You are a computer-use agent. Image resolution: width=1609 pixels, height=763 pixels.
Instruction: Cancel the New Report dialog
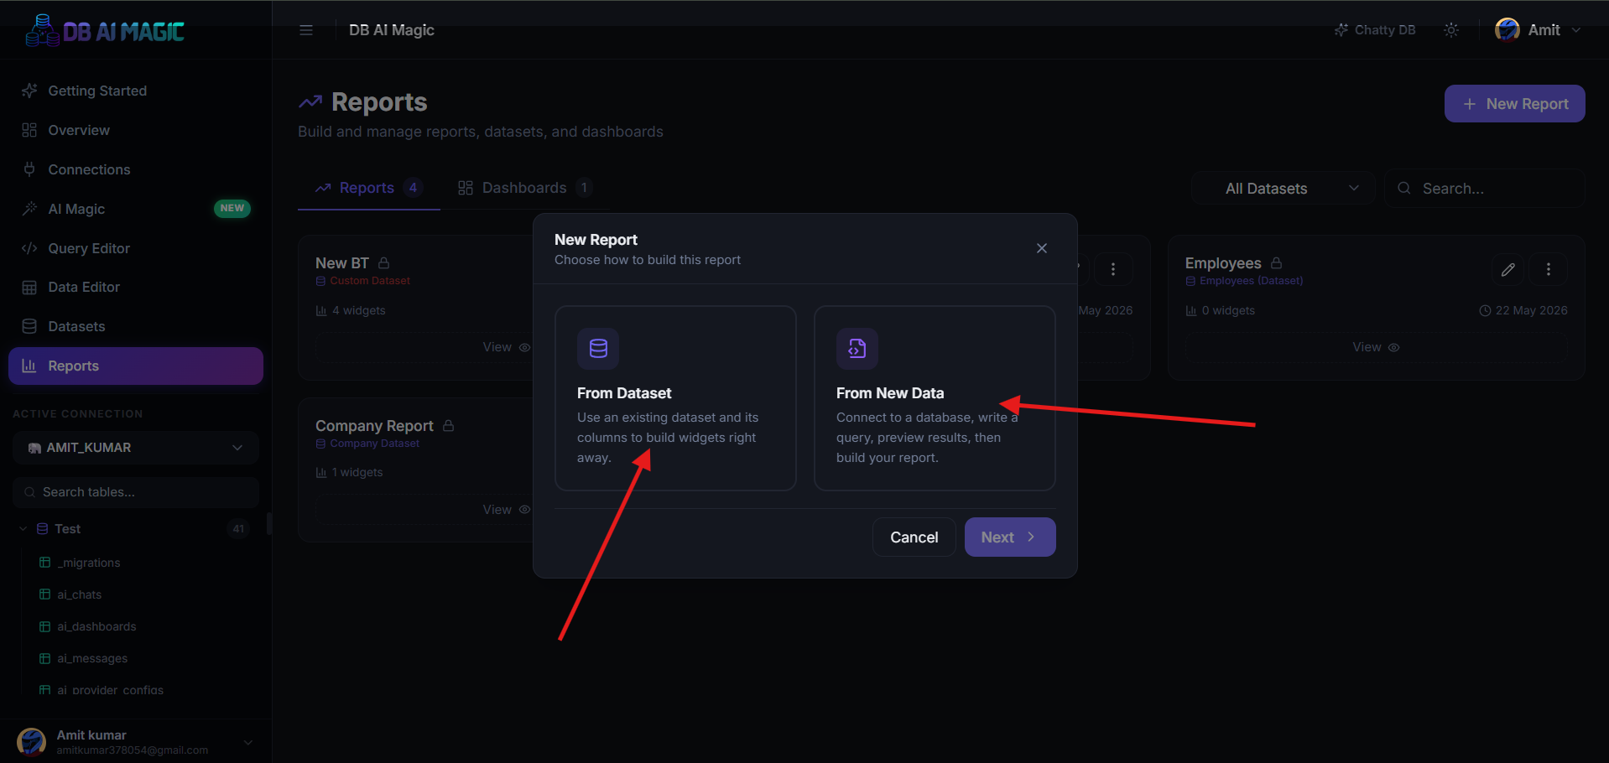(914, 537)
